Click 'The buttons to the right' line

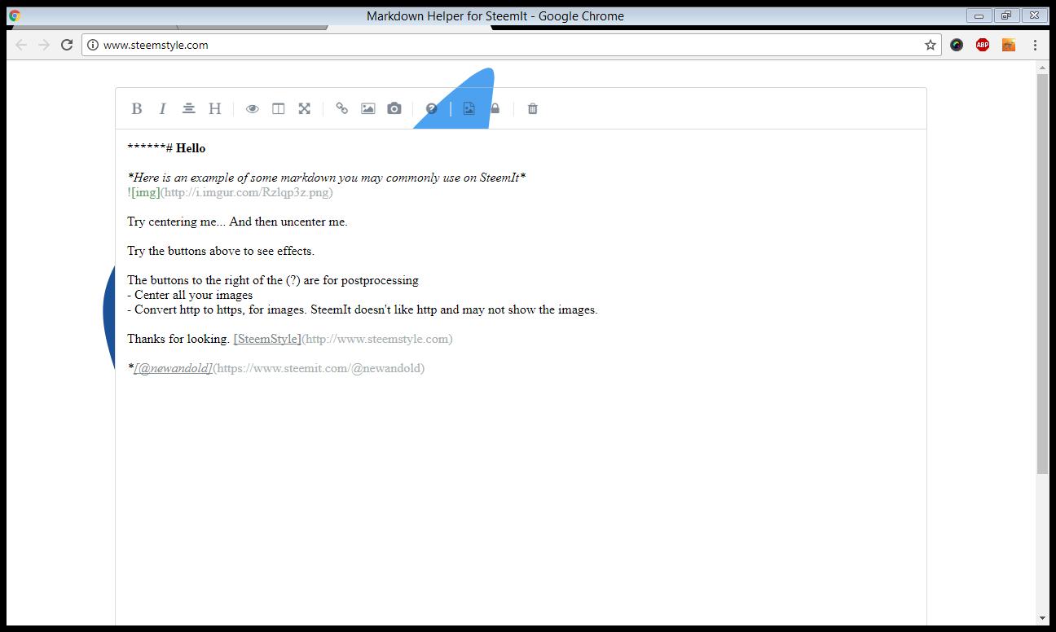point(273,280)
